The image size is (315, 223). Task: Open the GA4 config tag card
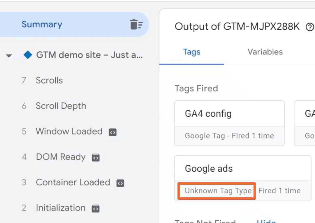[x=229, y=123]
